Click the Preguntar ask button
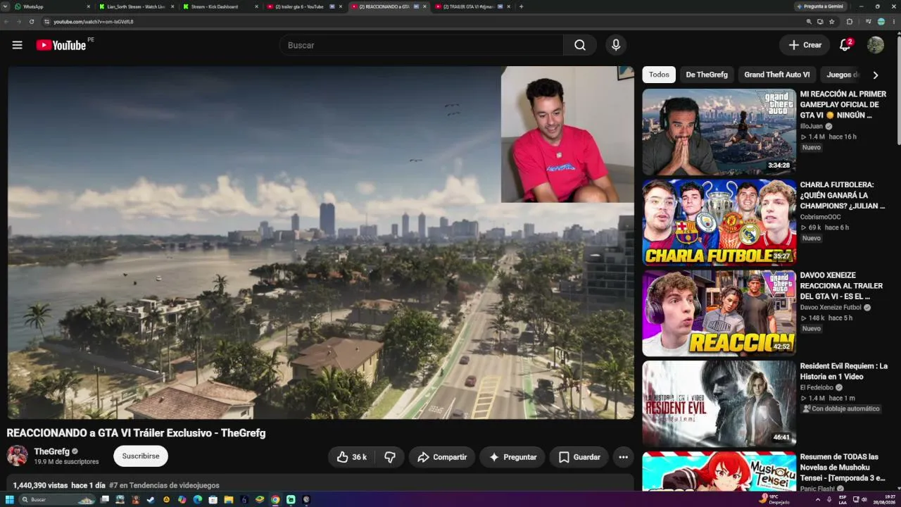This screenshot has height=507, width=901. (512, 457)
